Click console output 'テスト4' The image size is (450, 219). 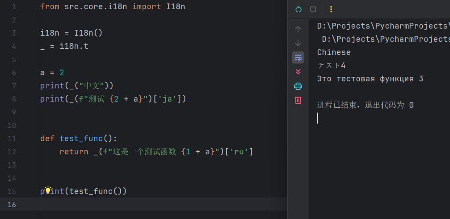tap(331, 66)
